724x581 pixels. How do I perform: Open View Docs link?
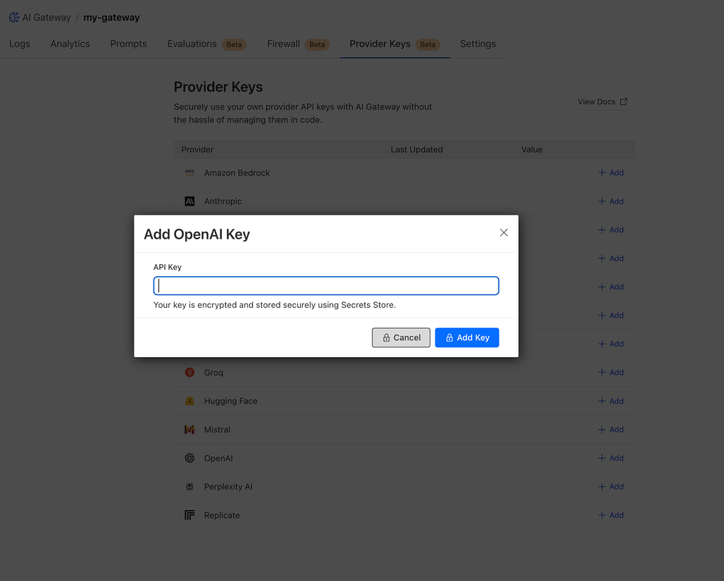pos(602,101)
